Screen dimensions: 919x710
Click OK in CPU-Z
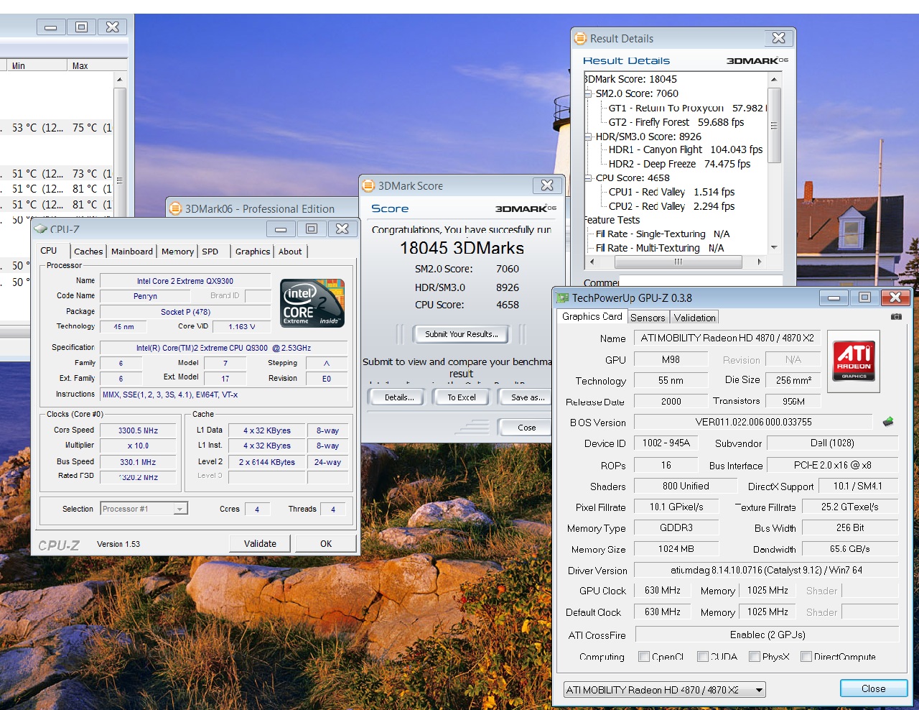pos(326,543)
